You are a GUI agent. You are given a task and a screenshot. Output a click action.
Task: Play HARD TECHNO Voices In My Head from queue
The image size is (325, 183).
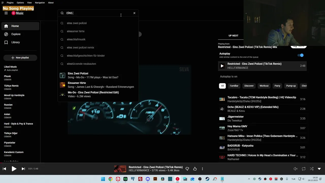point(262,157)
